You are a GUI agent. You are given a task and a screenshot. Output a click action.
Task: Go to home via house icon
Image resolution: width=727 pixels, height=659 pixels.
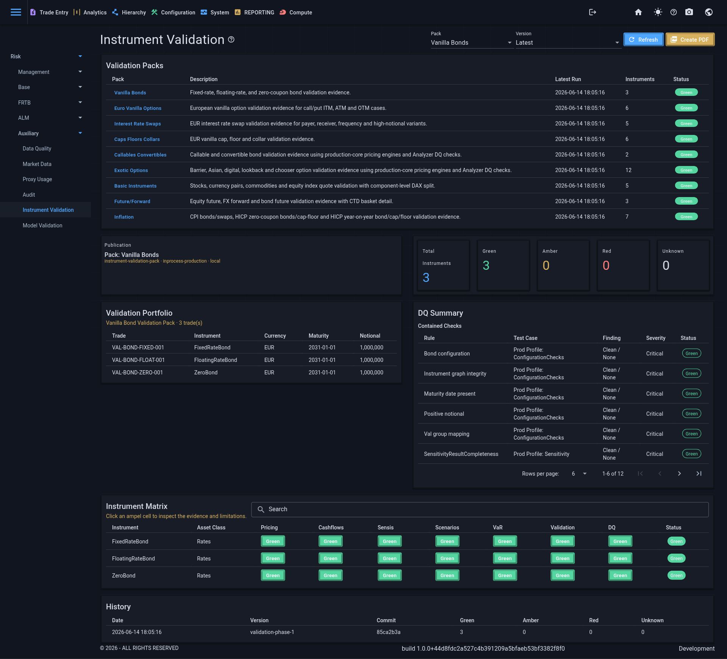pos(638,12)
